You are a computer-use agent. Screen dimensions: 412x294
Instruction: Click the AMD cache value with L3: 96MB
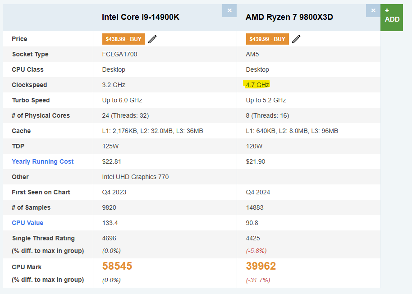coord(292,131)
